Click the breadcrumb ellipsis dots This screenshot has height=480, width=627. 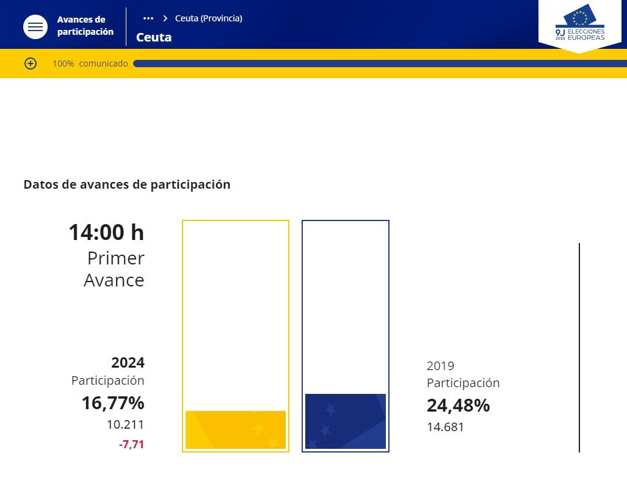pyautogui.click(x=148, y=18)
